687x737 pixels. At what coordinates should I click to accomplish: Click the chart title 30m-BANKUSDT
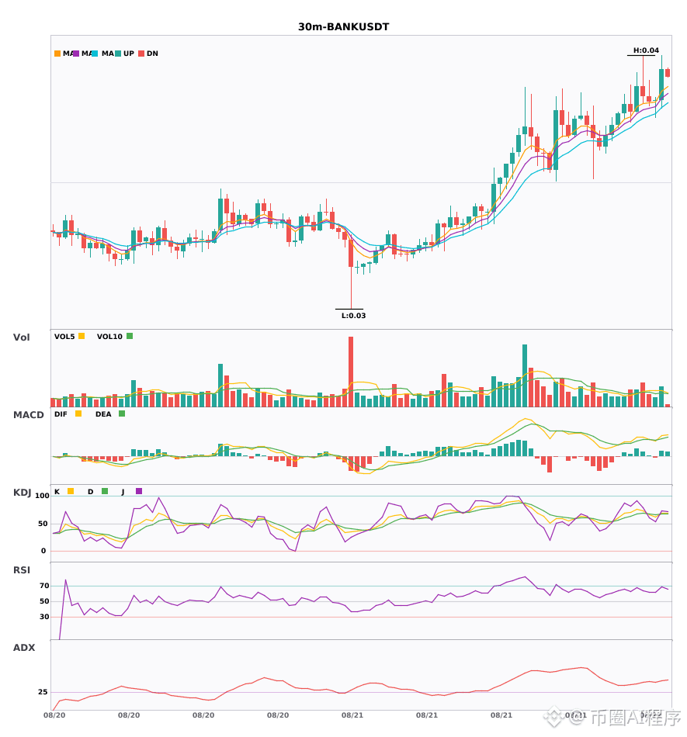coord(344,27)
